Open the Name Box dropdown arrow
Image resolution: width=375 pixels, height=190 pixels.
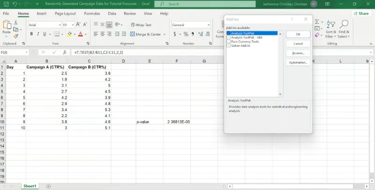tap(27, 52)
